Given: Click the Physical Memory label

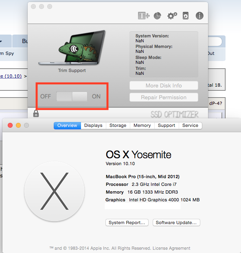Looking at the screenshot, I should 154,46.
